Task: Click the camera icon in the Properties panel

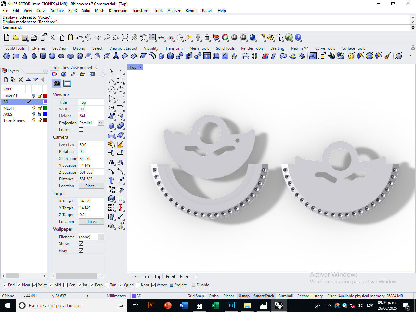Action: (57, 83)
